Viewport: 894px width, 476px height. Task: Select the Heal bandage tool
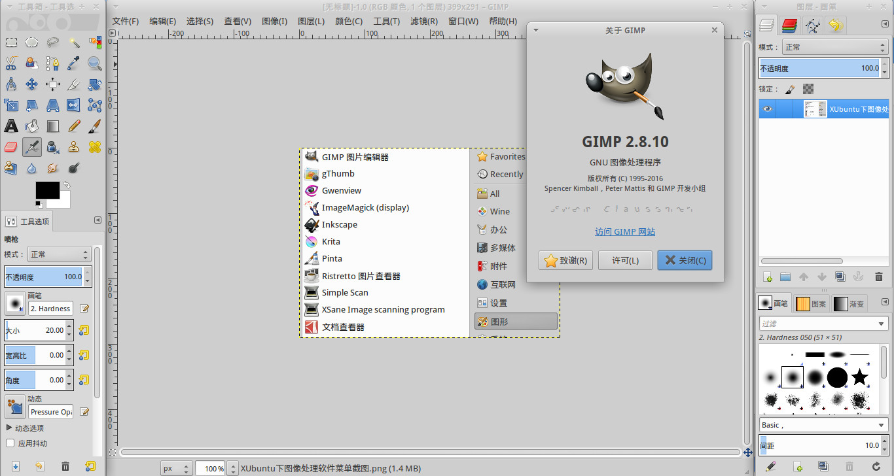click(95, 147)
